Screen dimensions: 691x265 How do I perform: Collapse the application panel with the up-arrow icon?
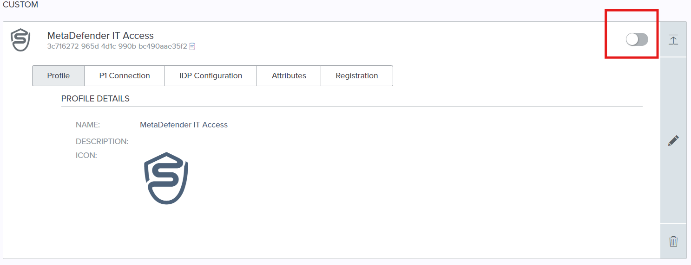click(x=673, y=39)
